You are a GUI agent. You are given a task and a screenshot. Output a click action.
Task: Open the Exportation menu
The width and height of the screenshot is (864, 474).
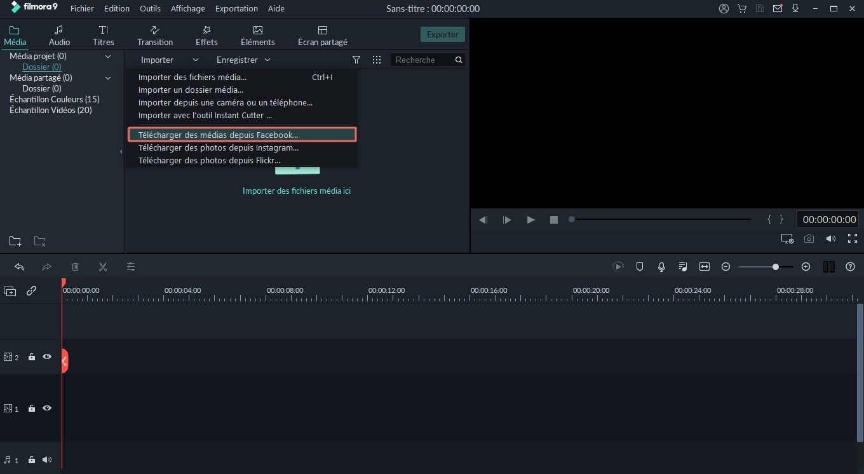[x=236, y=8]
